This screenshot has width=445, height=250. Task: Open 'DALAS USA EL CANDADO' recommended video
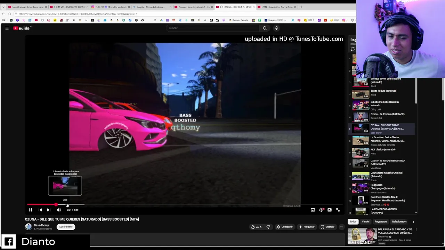tap(381, 236)
